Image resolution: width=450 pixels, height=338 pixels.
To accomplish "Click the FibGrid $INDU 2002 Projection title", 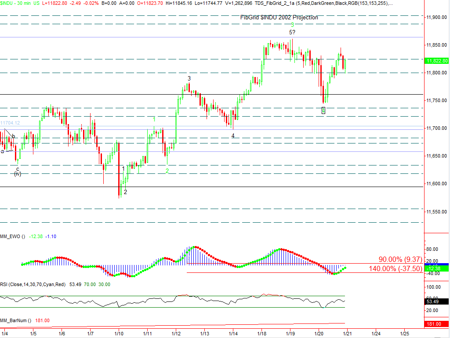I will 279,18.
